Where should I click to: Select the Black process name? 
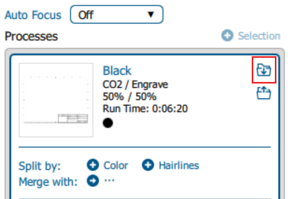[117, 70]
